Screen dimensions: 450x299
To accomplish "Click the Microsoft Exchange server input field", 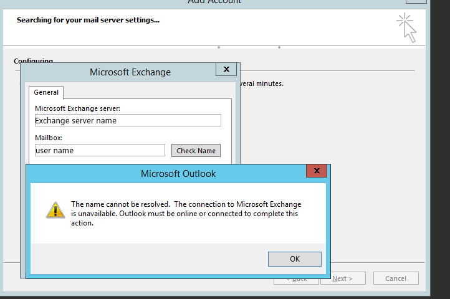I will [x=128, y=120].
